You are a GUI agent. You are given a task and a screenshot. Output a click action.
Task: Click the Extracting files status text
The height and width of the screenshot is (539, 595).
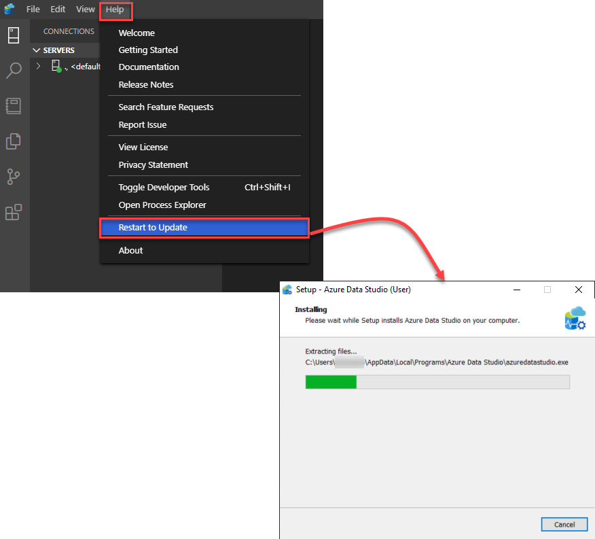click(331, 351)
